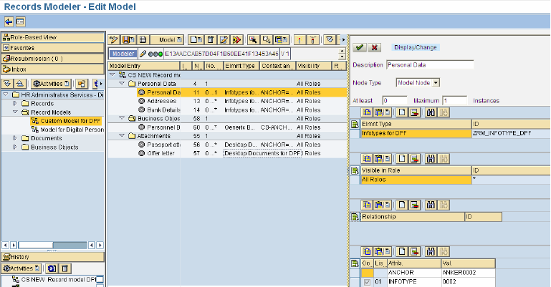
Task: Toggle checkbox beside CS NEW Record model in History
Action: click(100, 280)
